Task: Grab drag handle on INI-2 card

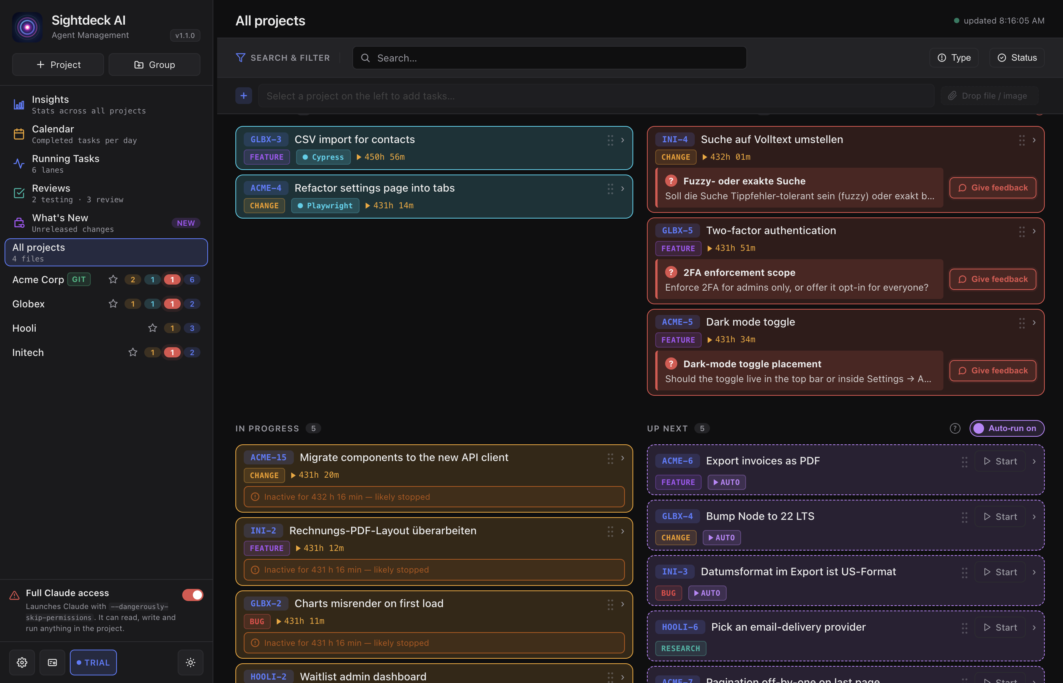Action: click(610, 531)
